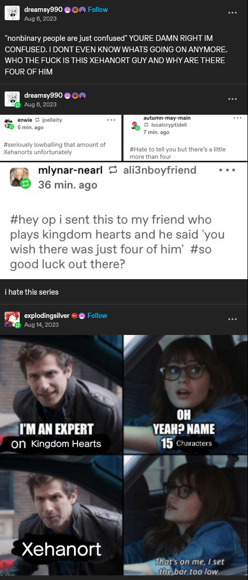
Task: Click mlynar-nearl's avatar in the screenshot
Action: click(20, 177)
